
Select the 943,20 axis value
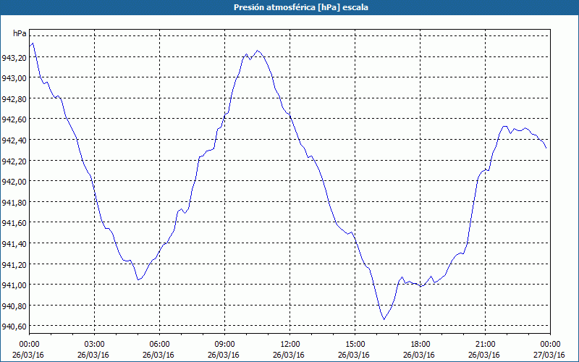coord(14,58)
